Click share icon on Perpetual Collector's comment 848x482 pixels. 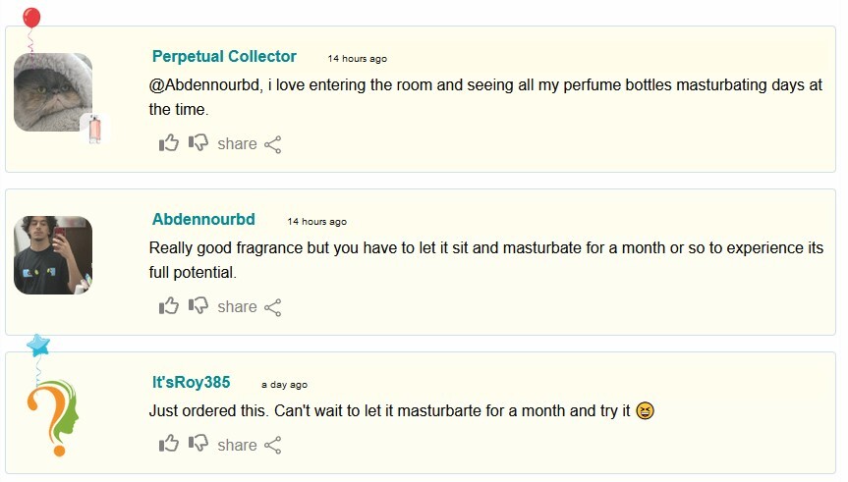[x=273, y=144]
